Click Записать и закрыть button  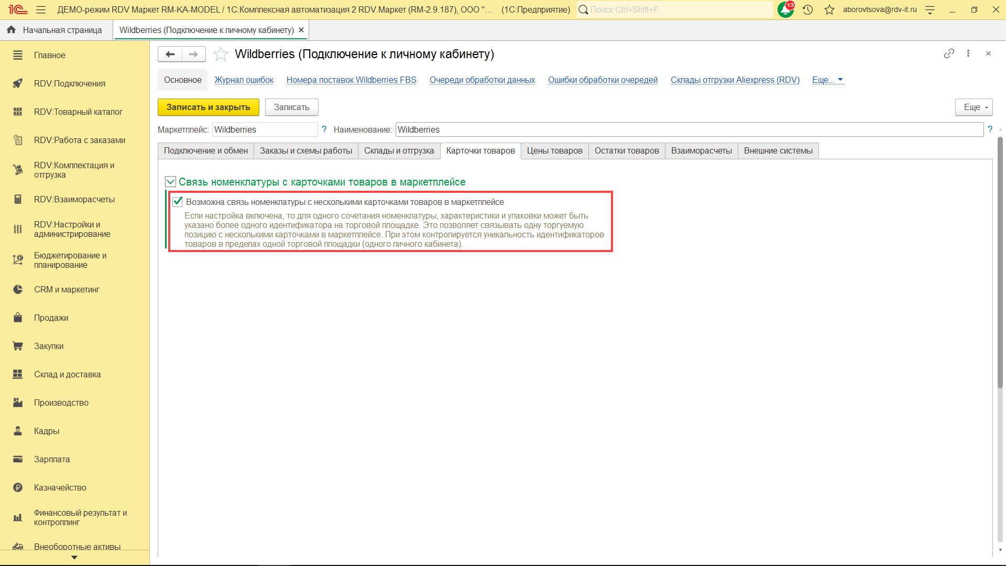pyautogui.click(x=208, y=107)
